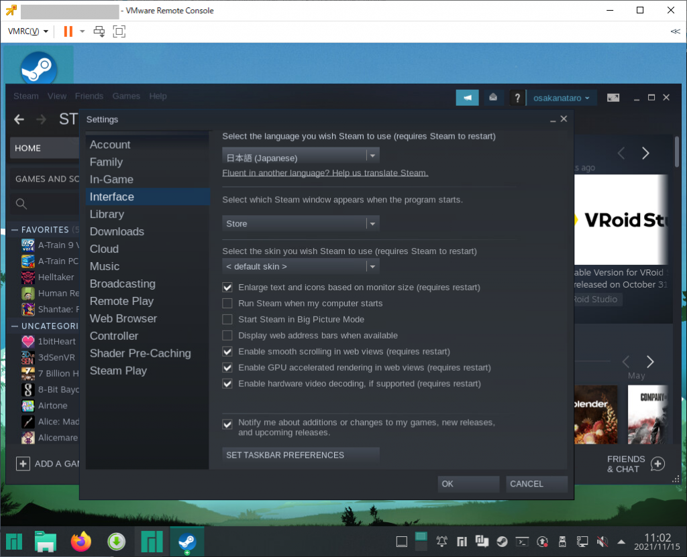Image resolution: width=687 pixels, height=557 pixels.
Task: Click the Steam help question mark icon
Action: pos(517,98)
